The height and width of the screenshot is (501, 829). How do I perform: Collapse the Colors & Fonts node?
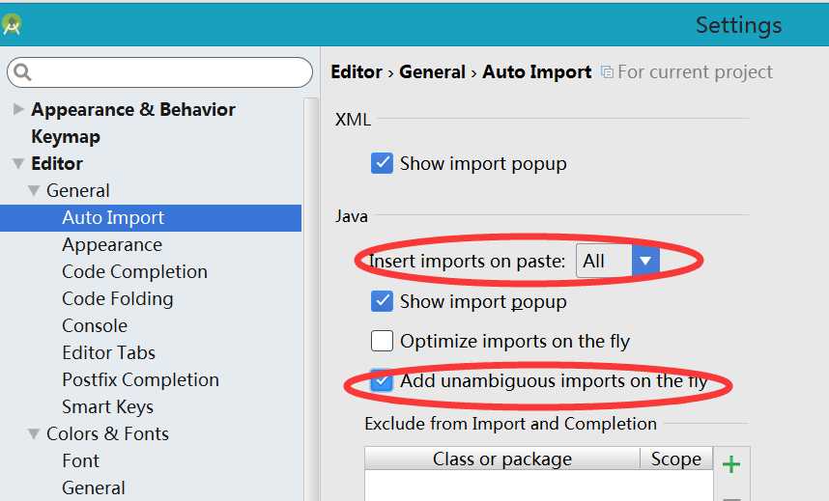[34, 433]
